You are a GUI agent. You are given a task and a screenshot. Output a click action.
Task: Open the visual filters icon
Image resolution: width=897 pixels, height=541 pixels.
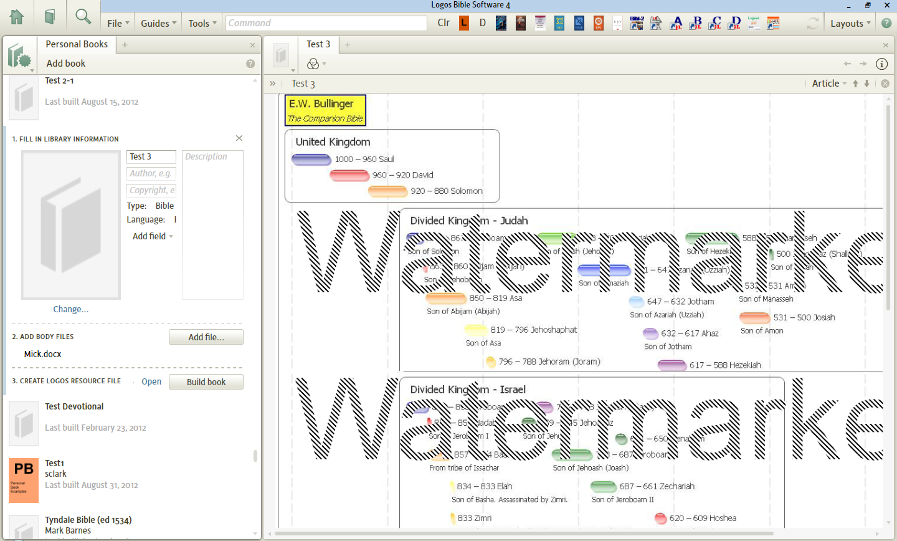pos(313,64)
